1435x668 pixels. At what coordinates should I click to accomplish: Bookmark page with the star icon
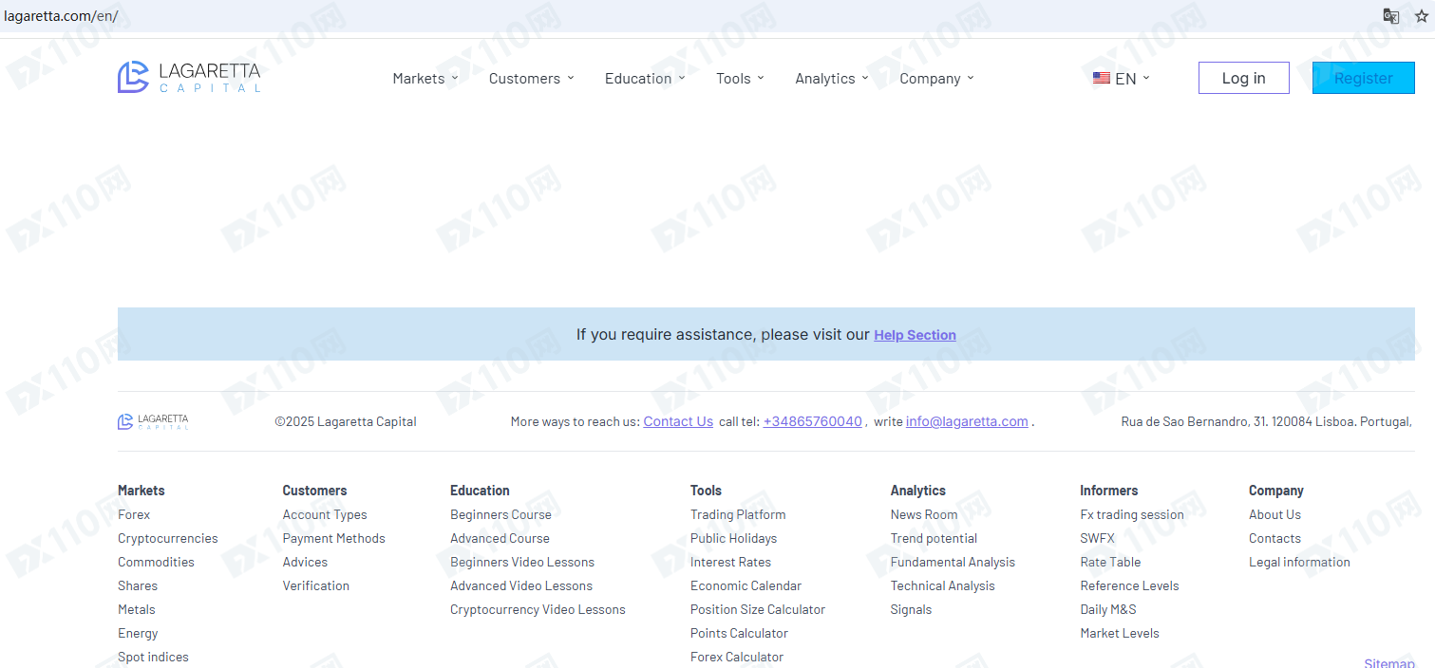1421,15
